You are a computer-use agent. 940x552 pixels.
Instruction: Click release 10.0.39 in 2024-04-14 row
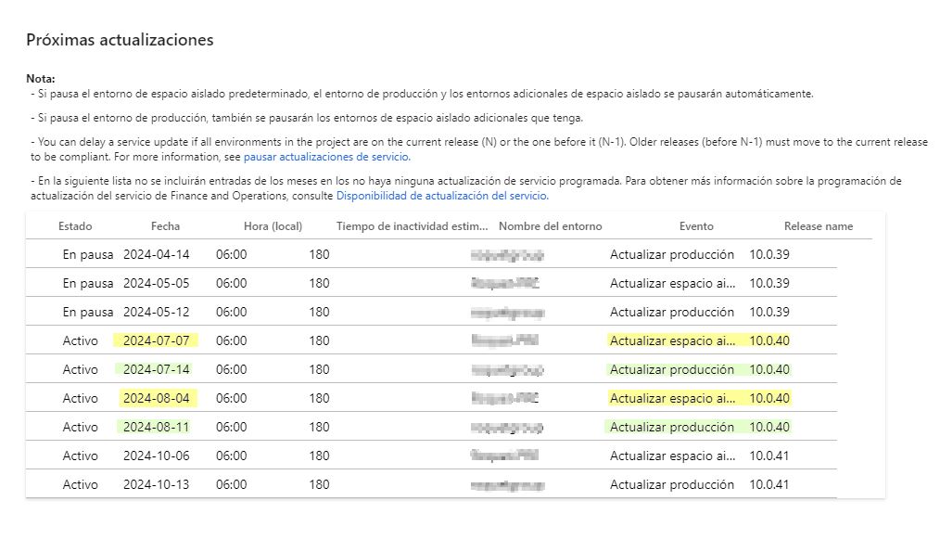coord(769,254)
